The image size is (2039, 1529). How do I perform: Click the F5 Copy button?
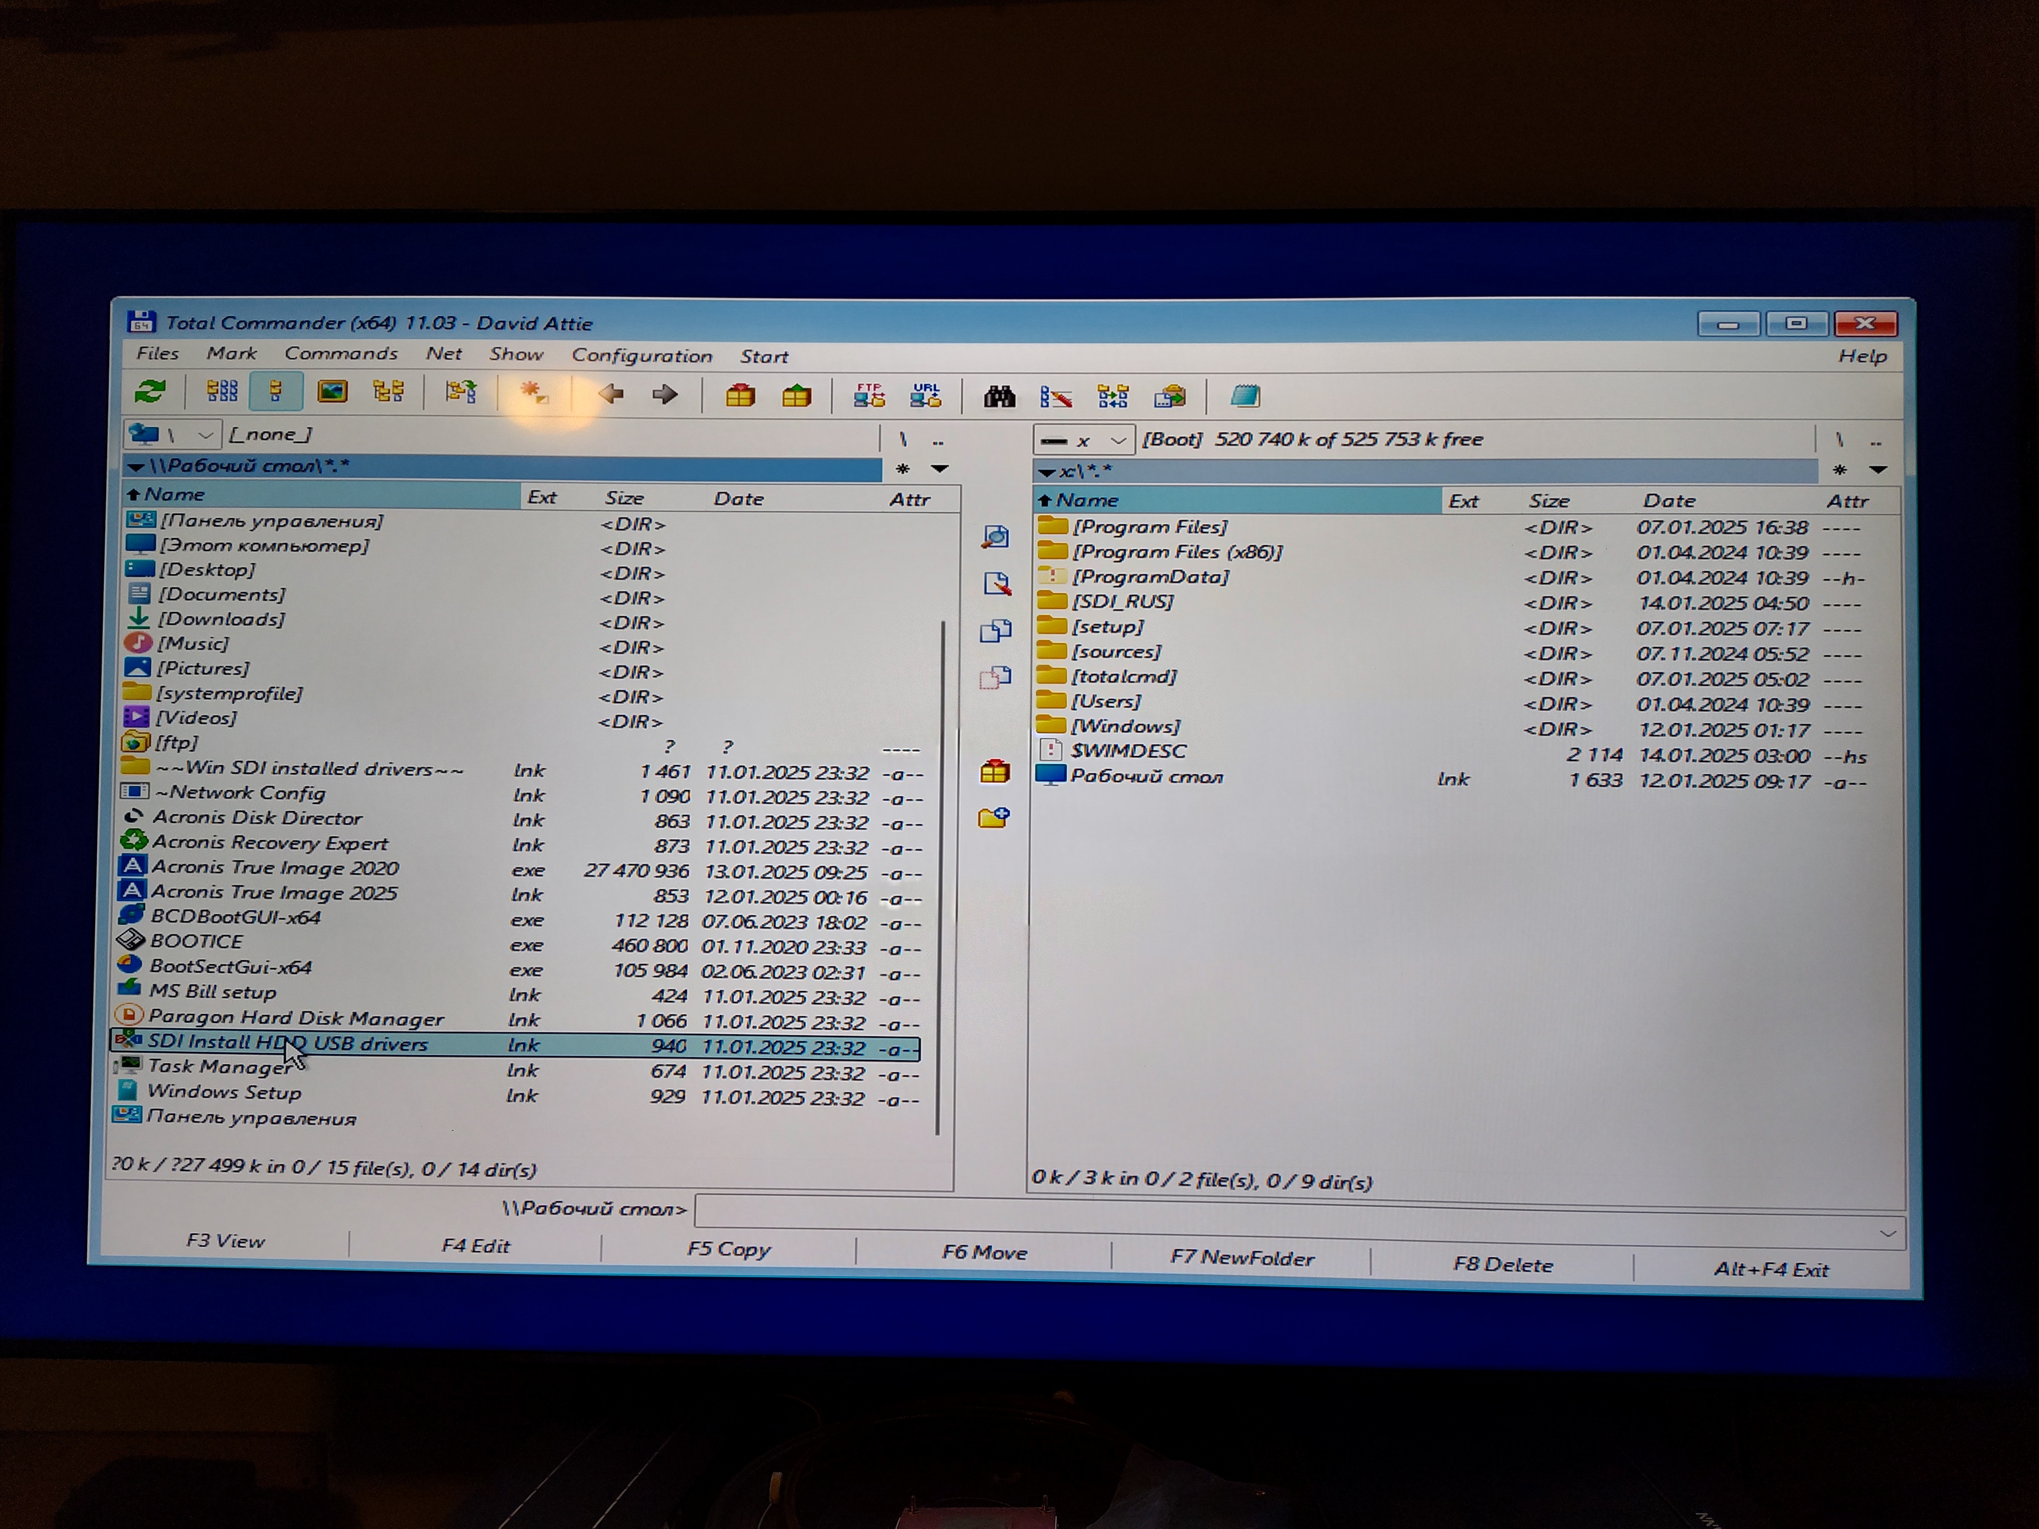(728, 1249)
